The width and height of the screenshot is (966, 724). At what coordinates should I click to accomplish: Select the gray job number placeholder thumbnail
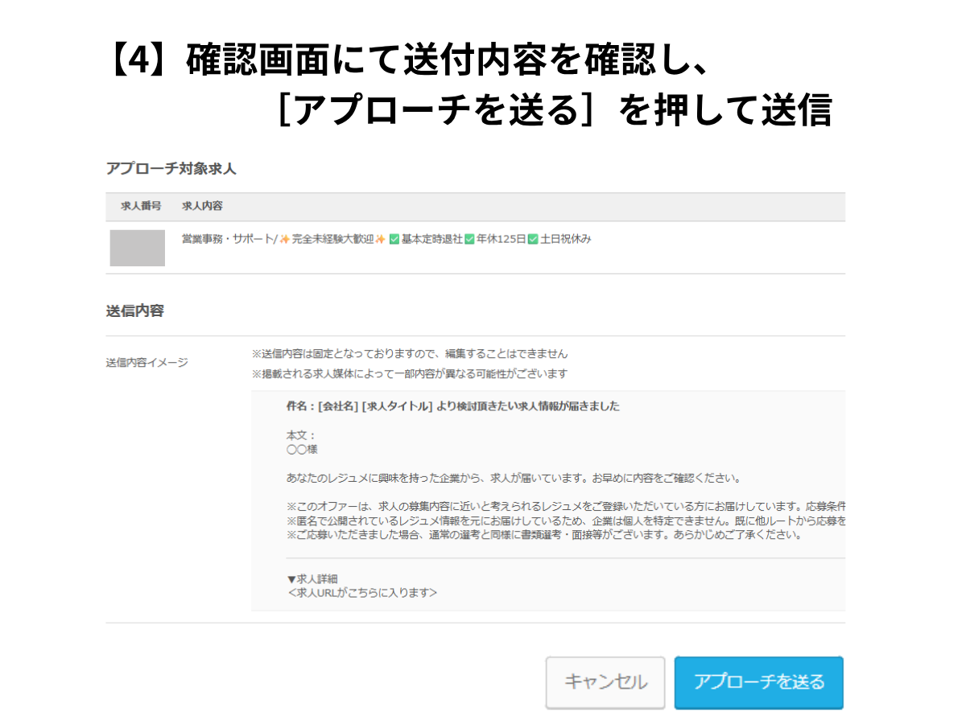click(138, 248)
